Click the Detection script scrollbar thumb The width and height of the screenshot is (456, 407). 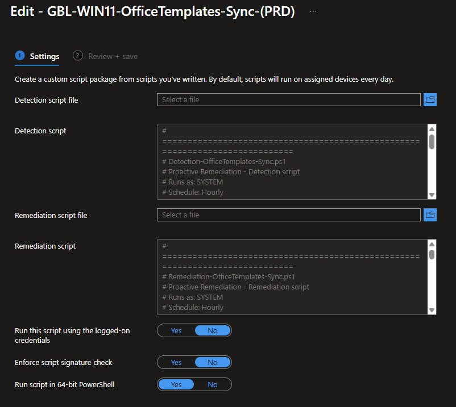click(432, 141)
